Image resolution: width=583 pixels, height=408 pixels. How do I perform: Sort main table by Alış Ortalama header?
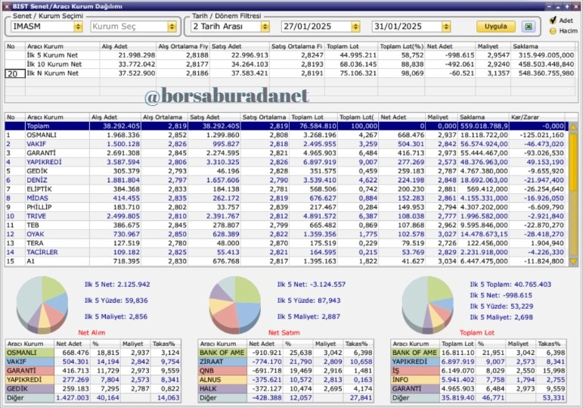[164, 117]
